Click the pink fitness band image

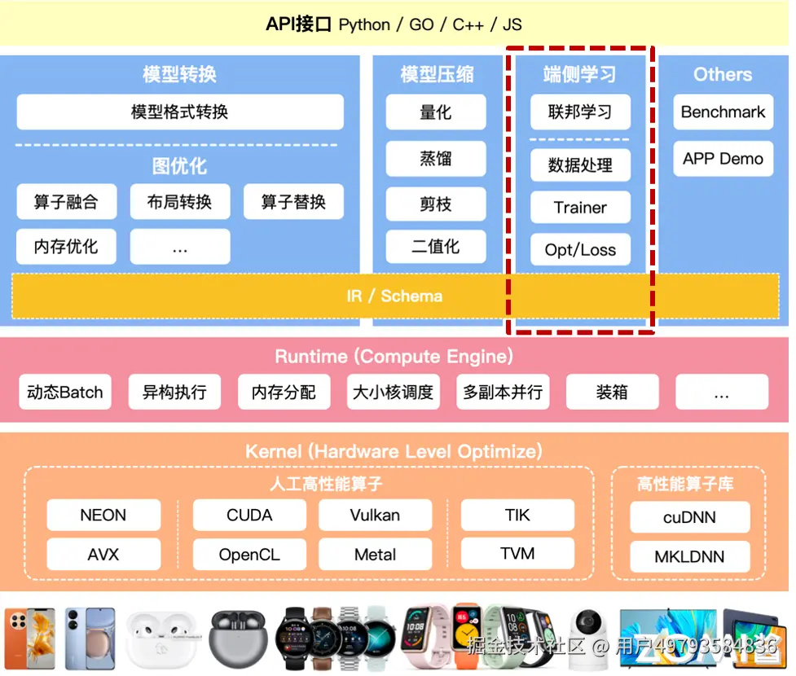[x=425, y=636]
